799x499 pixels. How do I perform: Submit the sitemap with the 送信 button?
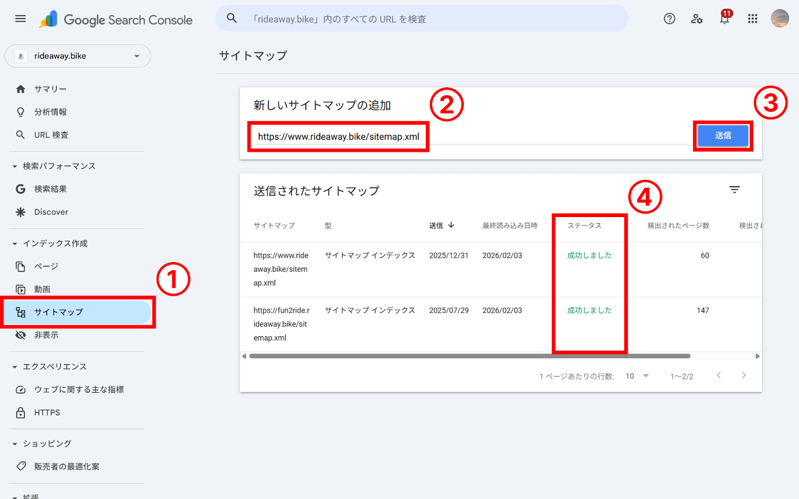coord(723,135)
